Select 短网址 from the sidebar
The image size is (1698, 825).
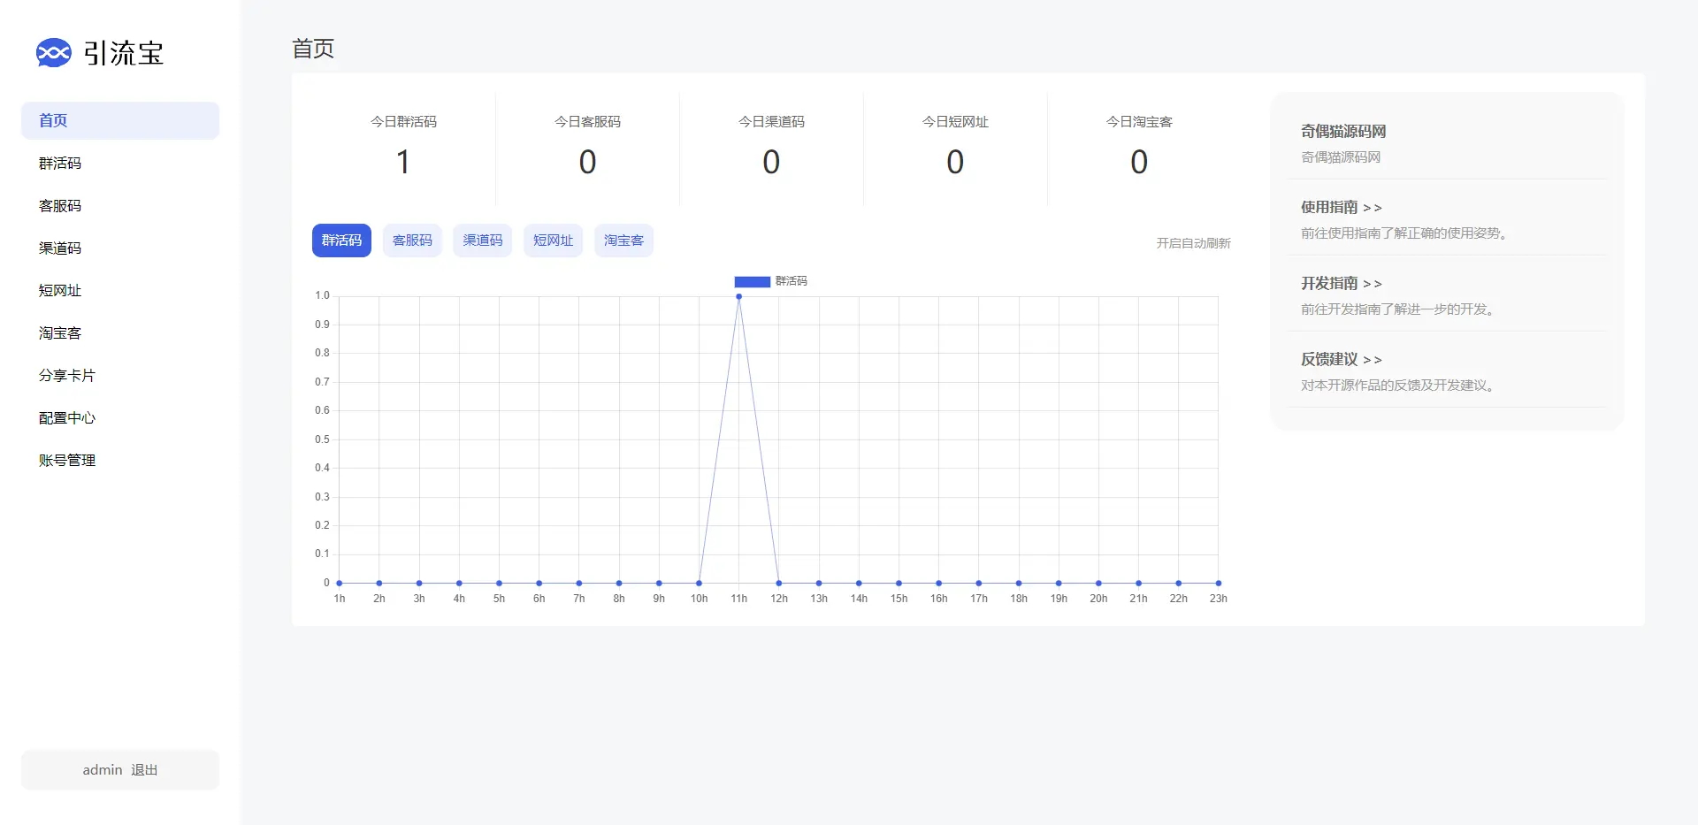pos(60,291)
